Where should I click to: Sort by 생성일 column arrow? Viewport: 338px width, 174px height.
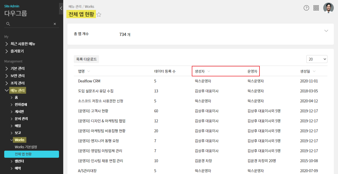coord(314,71)
